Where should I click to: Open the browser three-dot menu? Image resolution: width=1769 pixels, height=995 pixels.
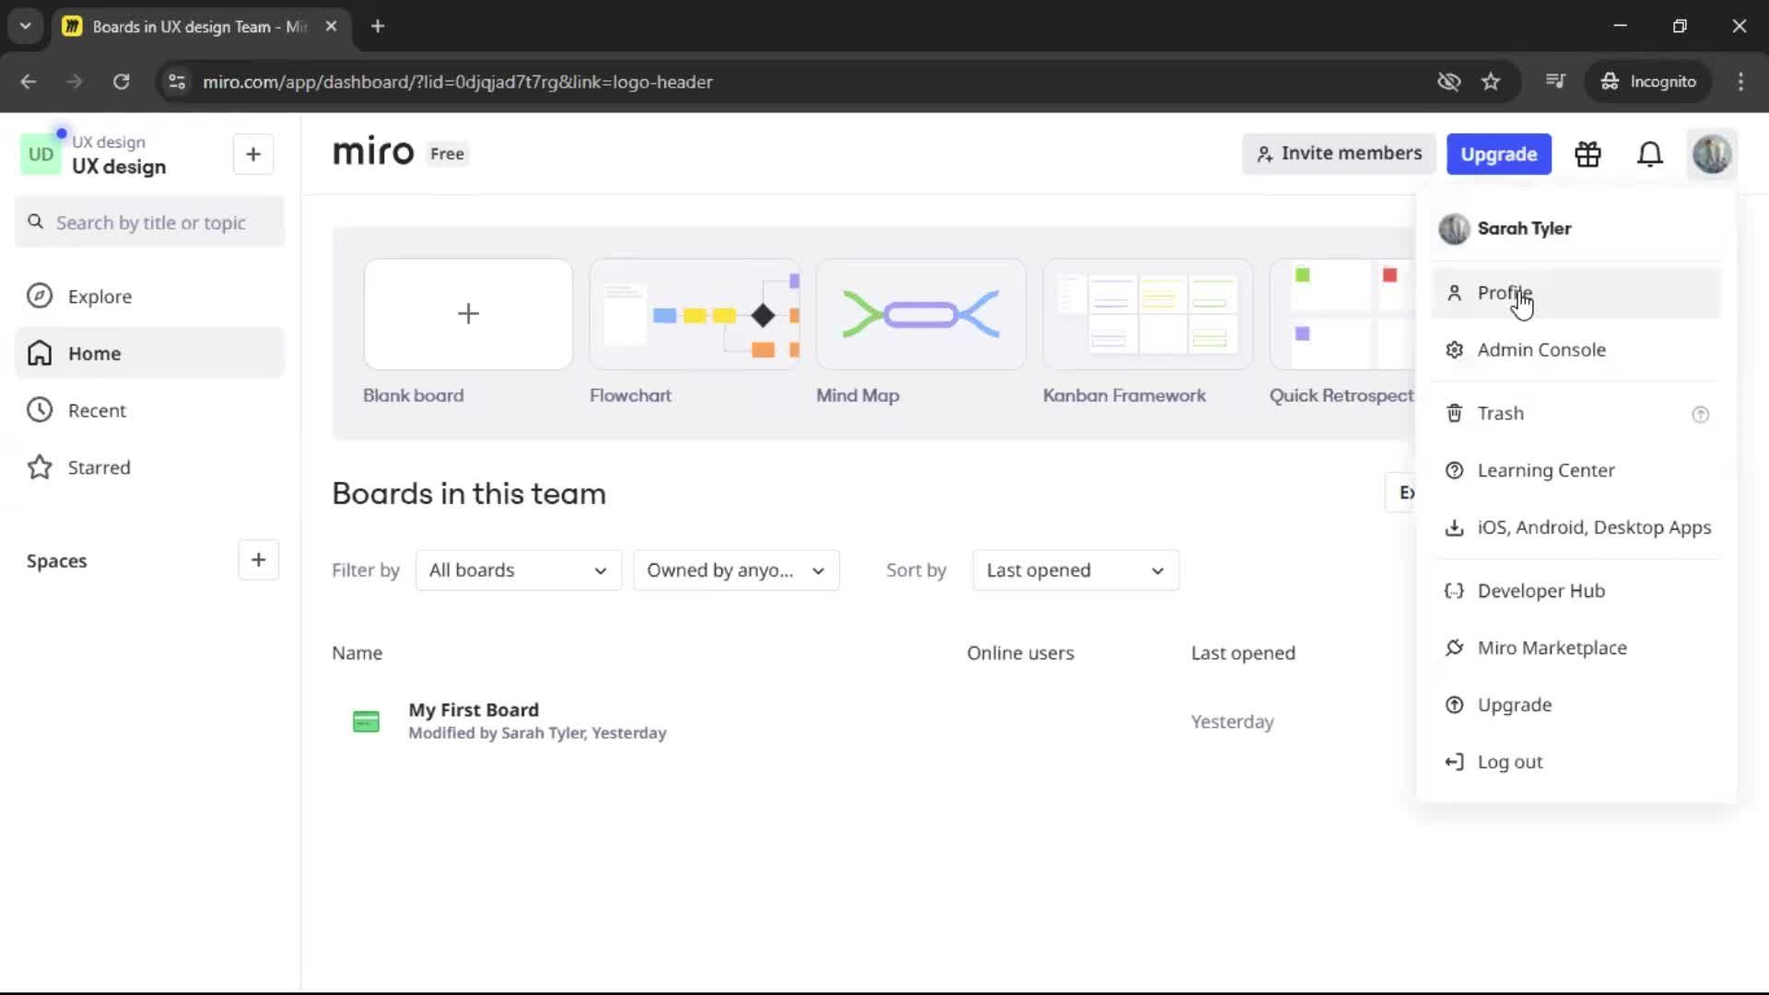1740,81
